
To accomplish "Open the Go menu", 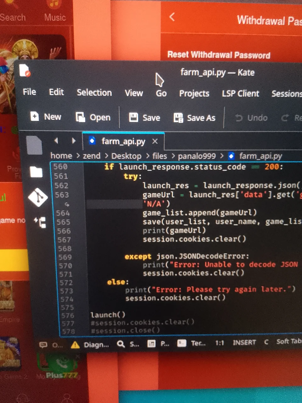I will [x=161, y=93].
